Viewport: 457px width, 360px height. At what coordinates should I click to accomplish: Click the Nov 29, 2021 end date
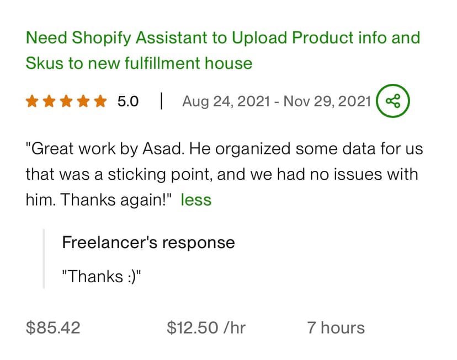(x=327, y=101)
